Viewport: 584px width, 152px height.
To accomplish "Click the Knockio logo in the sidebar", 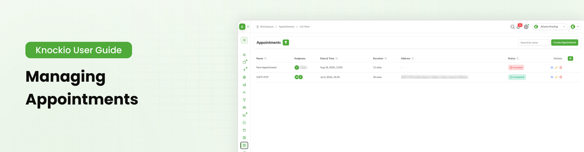I will coord(242,27).
